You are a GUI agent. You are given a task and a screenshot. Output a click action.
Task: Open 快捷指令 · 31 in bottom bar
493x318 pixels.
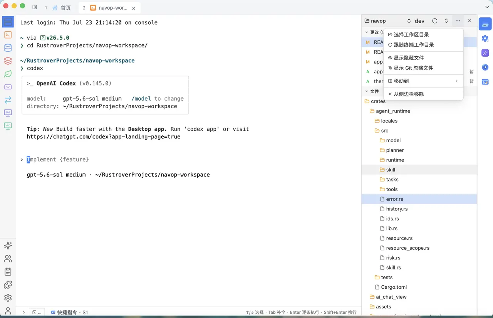[x=69, y=312]
